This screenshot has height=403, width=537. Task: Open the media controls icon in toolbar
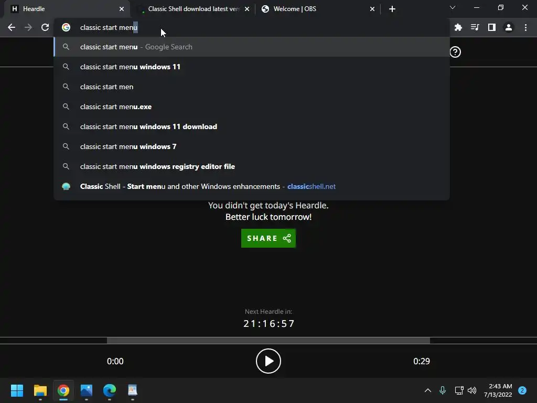[x=475, y=27]
